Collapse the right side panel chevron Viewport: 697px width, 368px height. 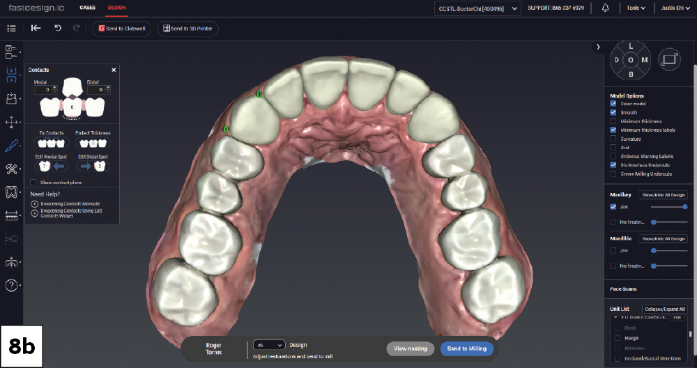[598, 47]
